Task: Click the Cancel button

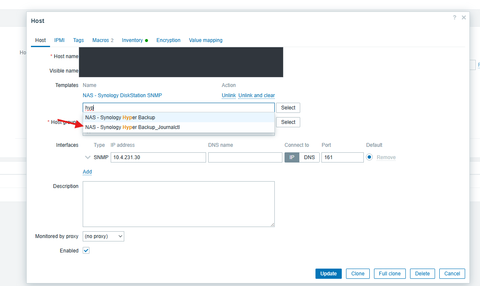Action: (x=452, y=273)
